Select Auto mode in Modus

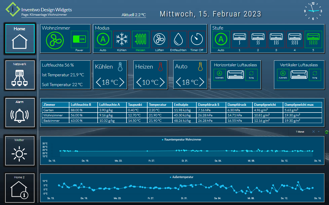[x=103, y=39]
